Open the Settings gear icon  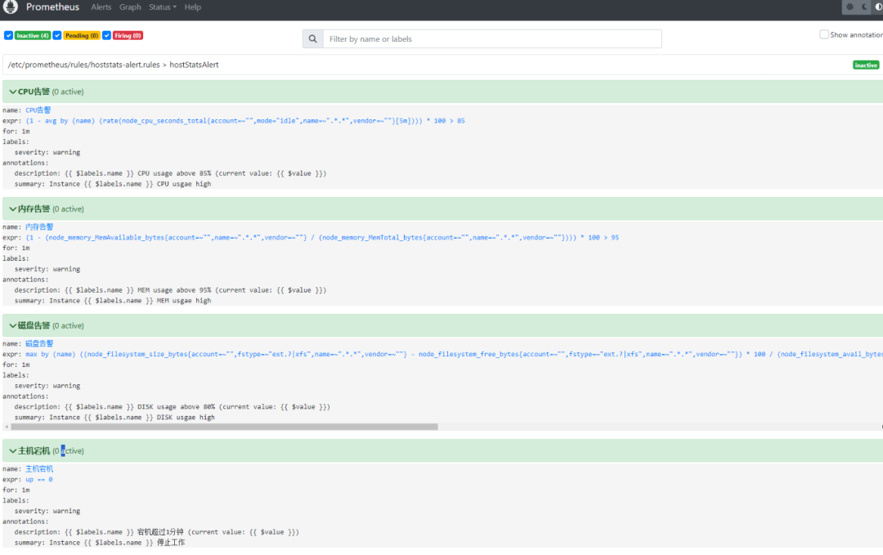pos(849,7)
